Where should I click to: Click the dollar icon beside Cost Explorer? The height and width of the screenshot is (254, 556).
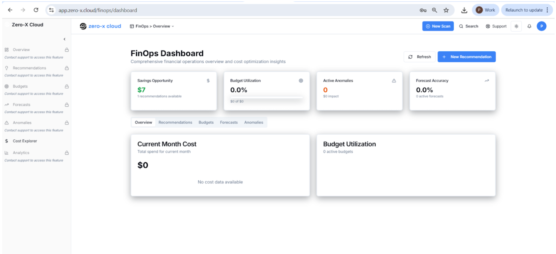point(7,141)
